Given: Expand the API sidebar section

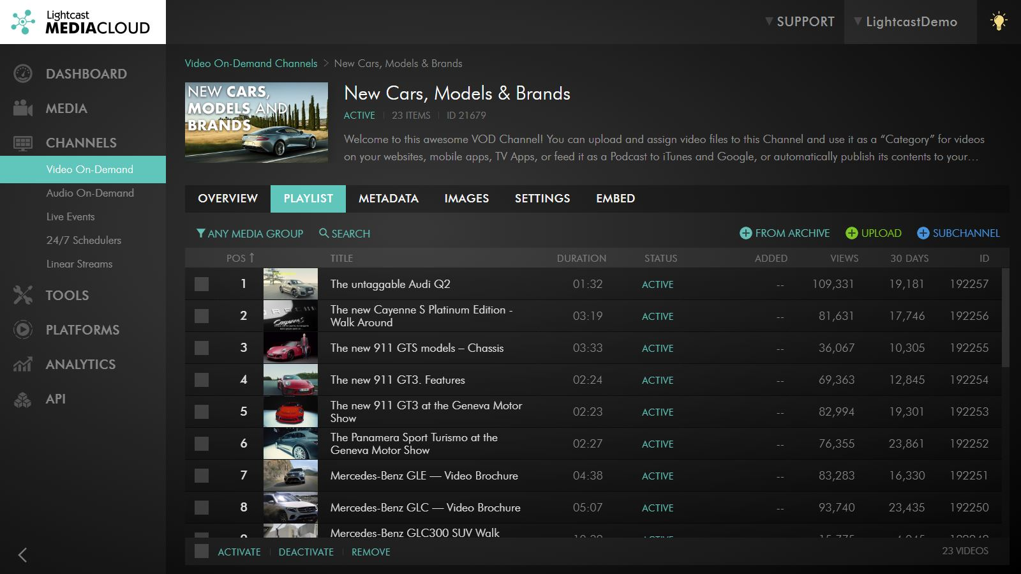Looking at the screenshot, I should (x=56, y=399).
